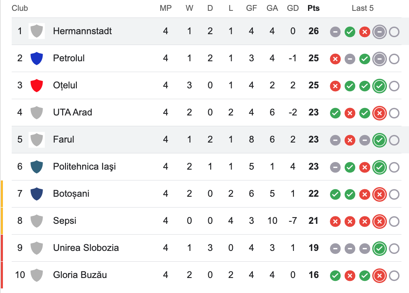The height and width of the screenshot is (293, 409).
Task: Click Gloria Buzău's empty upcoming match circle
Action: pyautogui.click(x=394, y=275)
